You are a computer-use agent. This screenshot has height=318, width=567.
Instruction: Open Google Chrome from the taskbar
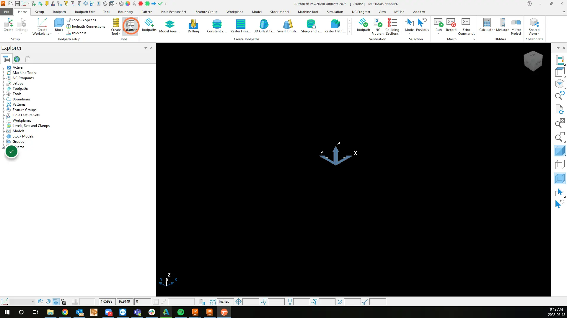[x=65, y=312]
